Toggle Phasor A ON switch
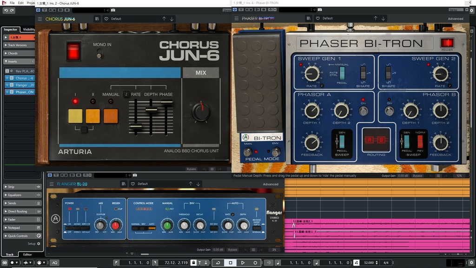476x268 pixels. click(x=363, y=111)
